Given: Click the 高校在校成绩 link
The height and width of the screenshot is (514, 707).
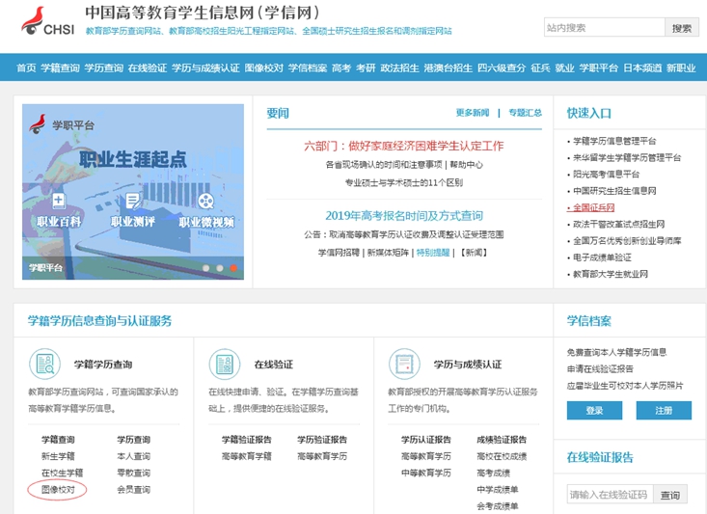Looking at the screenshot, I should coord(502,456).
